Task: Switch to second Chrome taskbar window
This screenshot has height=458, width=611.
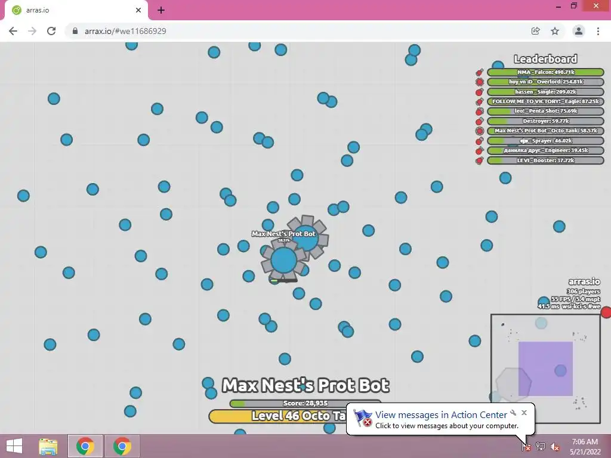Action: (x=122, y=446)
